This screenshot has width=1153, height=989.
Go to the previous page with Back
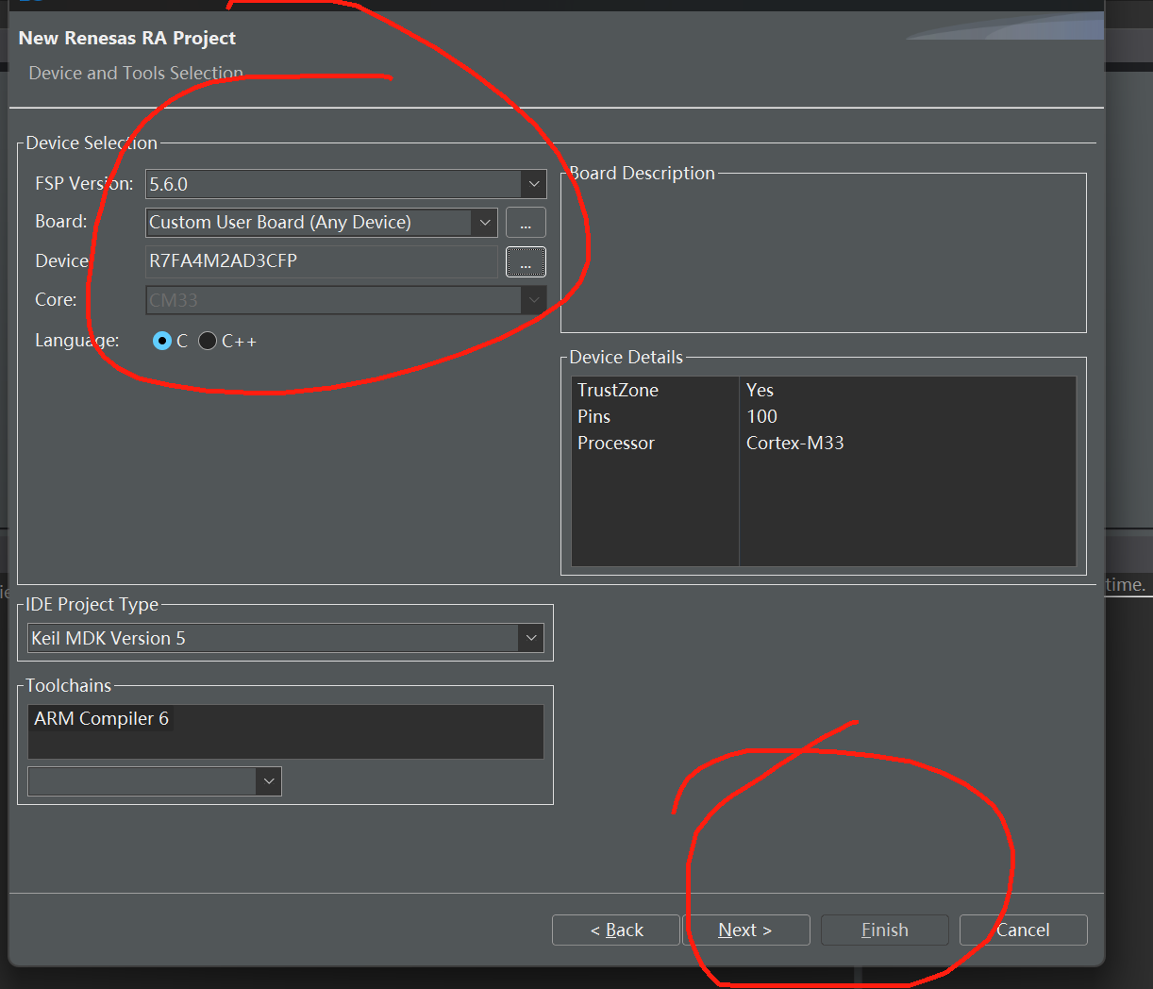click(616, 930)
